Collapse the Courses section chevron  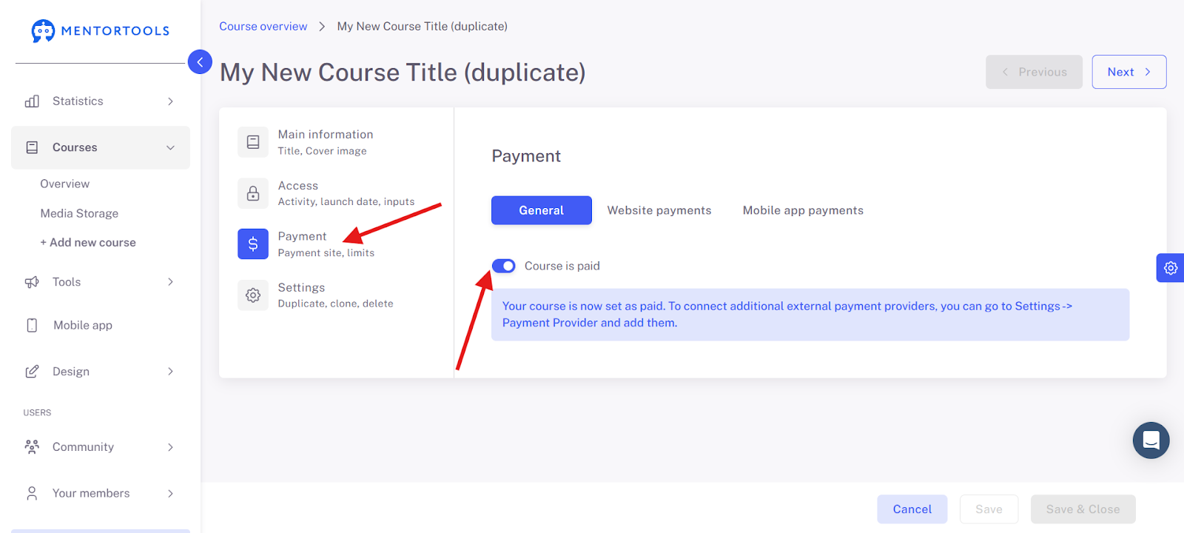pos(170,148)
